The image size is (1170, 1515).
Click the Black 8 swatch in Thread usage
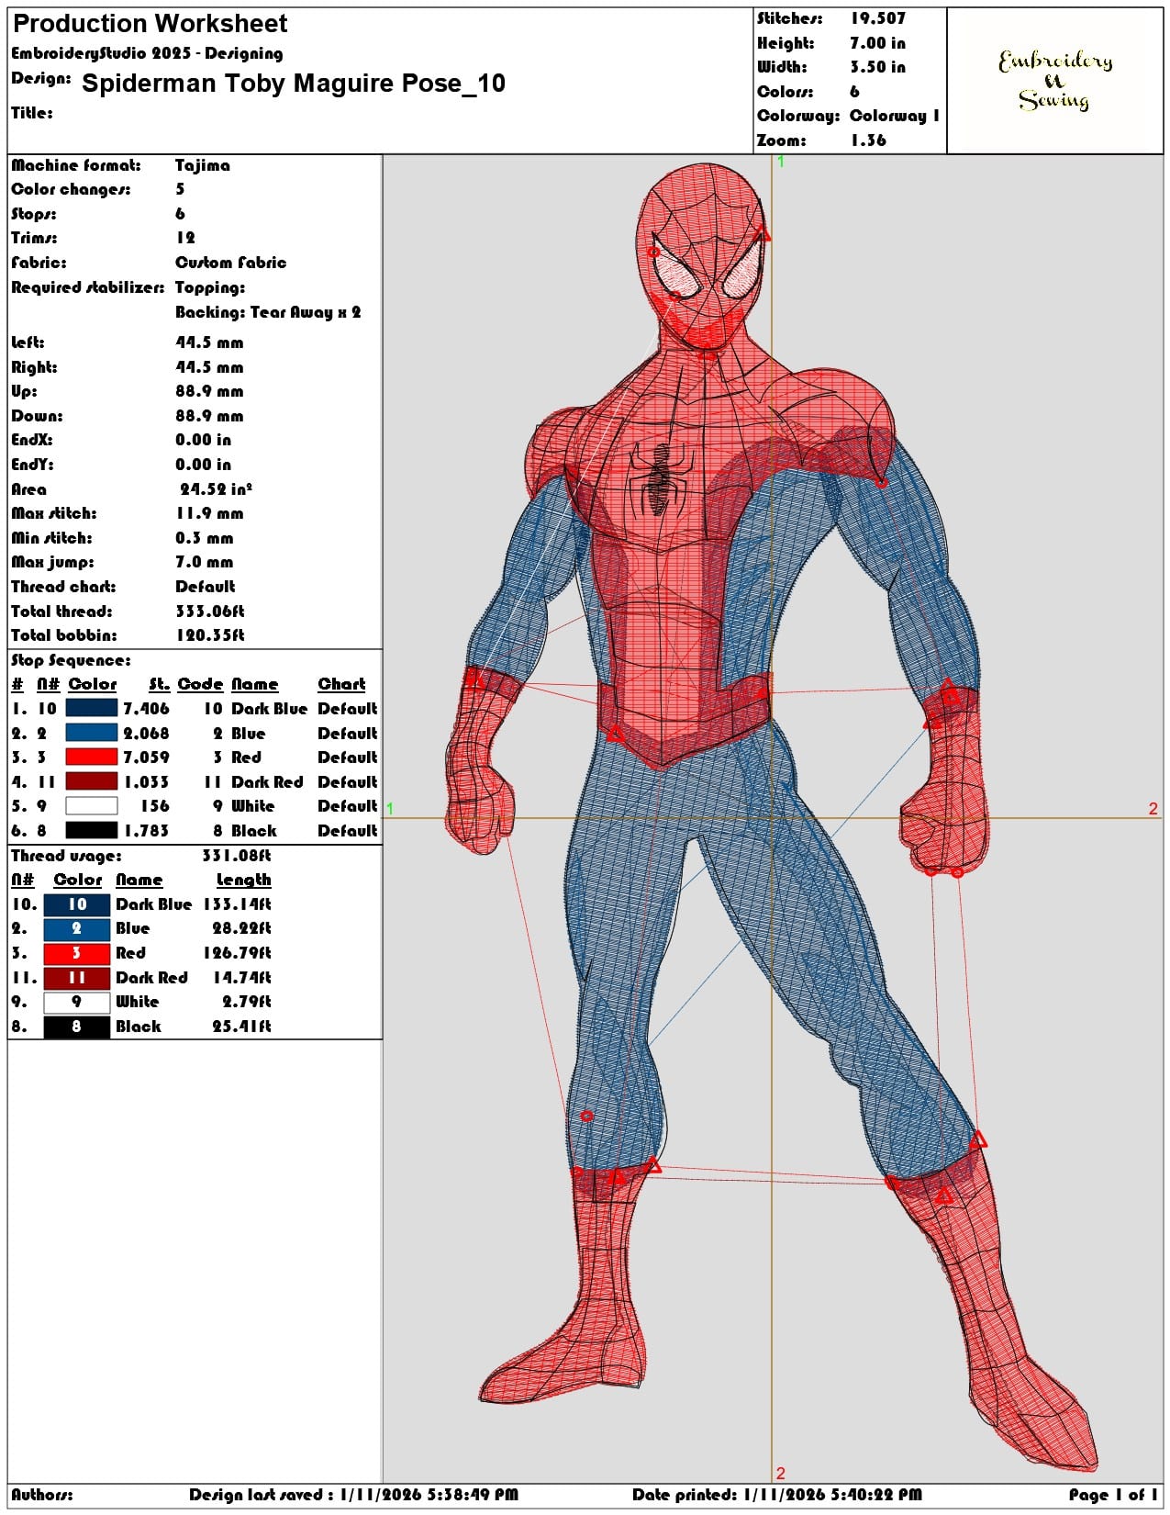coord(77,1027)
